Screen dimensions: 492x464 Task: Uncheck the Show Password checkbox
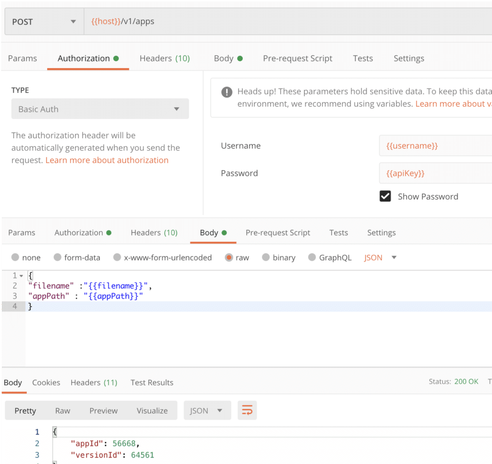[x=385, y=196]
